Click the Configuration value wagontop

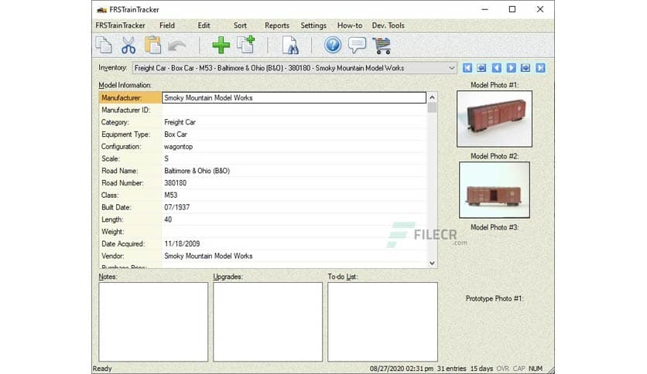click(x=178, y=147)
